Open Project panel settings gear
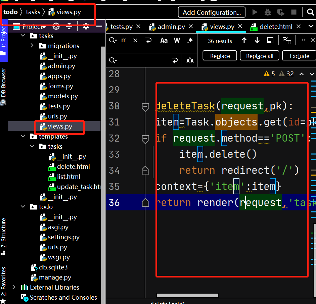Image resolution: width=316 pixels, height=304 pixels. [86, 27]
